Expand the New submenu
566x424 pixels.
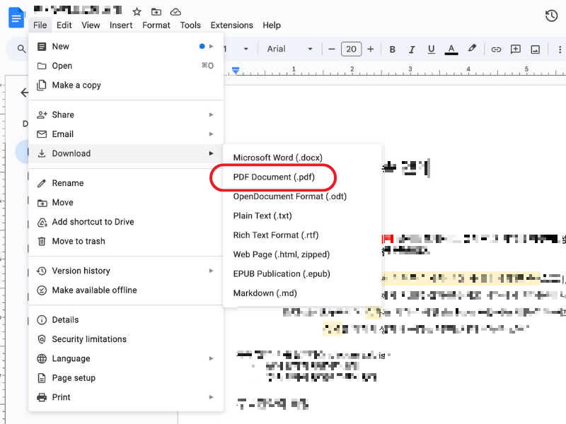[126, 47]
